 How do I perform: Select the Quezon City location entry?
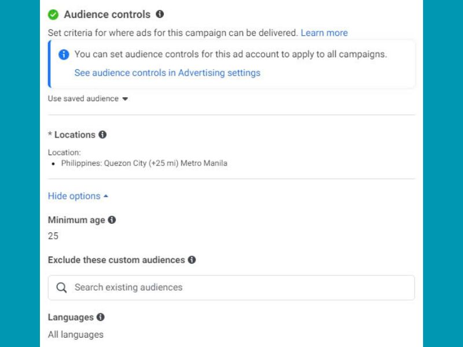pyautogui.click(x=144, y=163)
